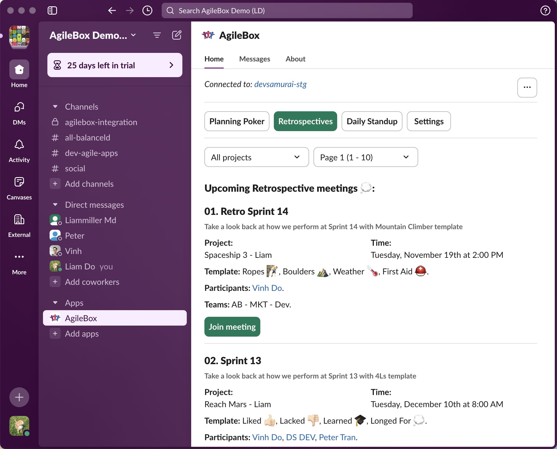Open the history clock icon
The image size is (557, 449).
pyautogui.click(x=147, y=10)
